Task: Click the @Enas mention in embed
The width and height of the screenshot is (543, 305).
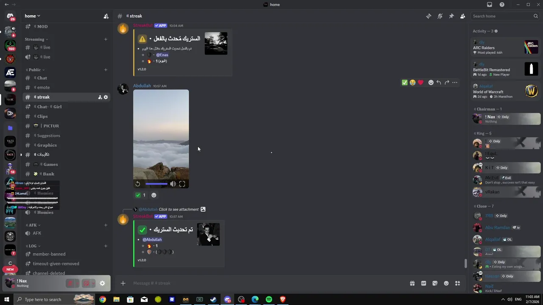Action: point(162,55)
